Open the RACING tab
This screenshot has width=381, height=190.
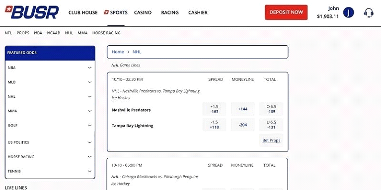click(x=170, y=12)
